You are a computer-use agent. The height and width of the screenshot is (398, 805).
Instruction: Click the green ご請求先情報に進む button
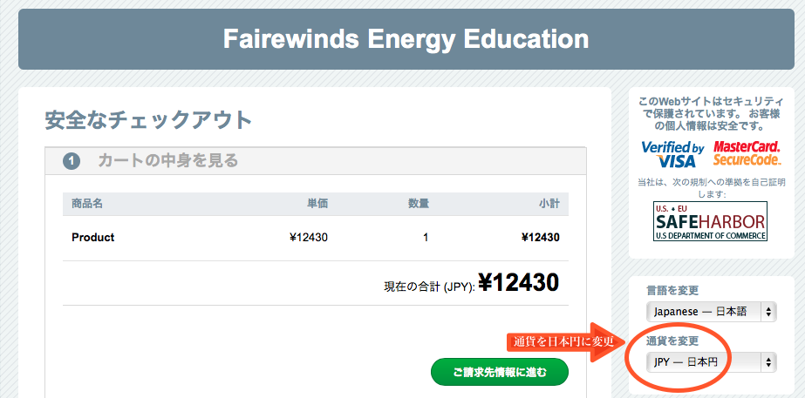tap(500, 372)
